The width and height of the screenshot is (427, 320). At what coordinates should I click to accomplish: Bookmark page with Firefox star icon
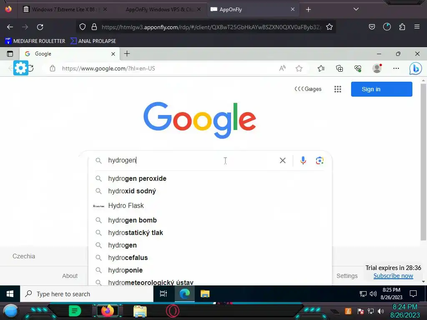click(x=329, y=27)
